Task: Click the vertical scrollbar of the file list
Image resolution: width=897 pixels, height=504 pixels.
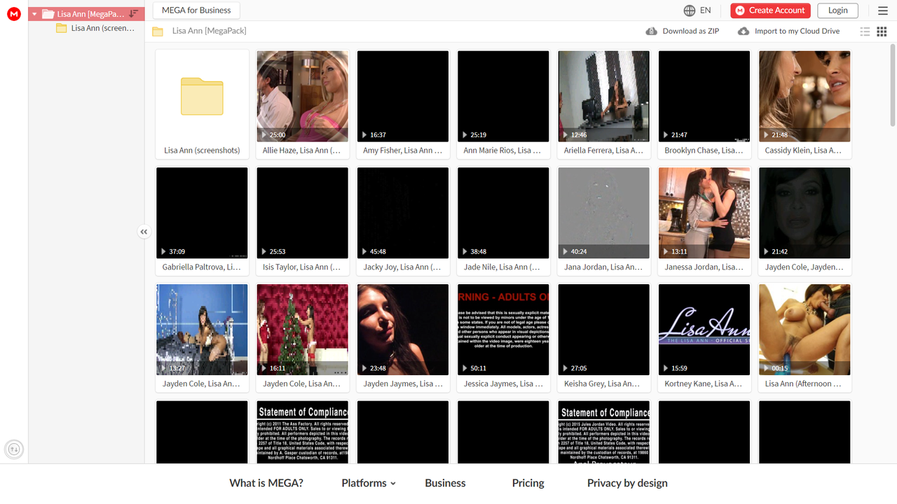Action: click(893, 84)
